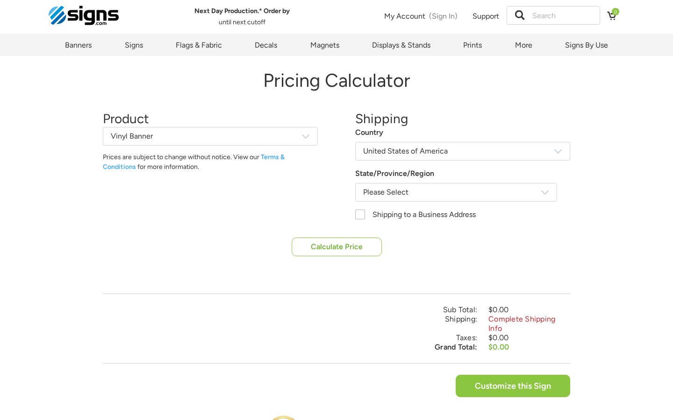Image resolution: width=673 pixels, height=420 pixels.
Task: Click the Customize this Sign button
Action: click(513, 386)
